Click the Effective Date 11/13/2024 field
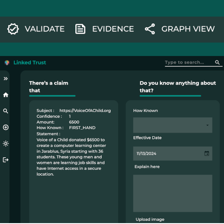 172,154
